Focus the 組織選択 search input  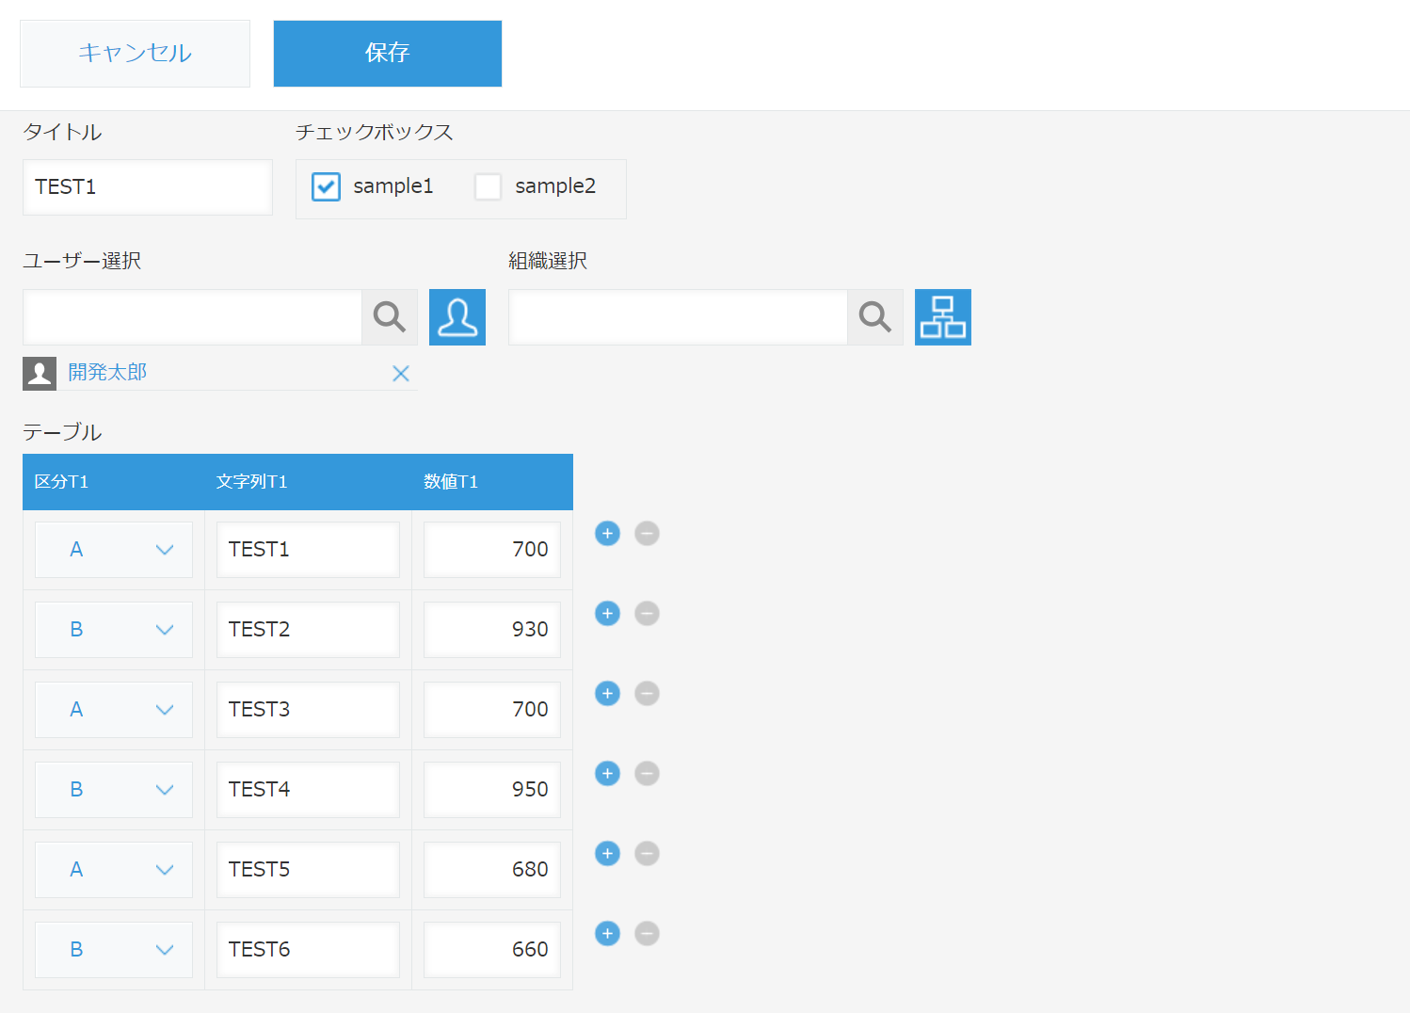coord(679,317)
